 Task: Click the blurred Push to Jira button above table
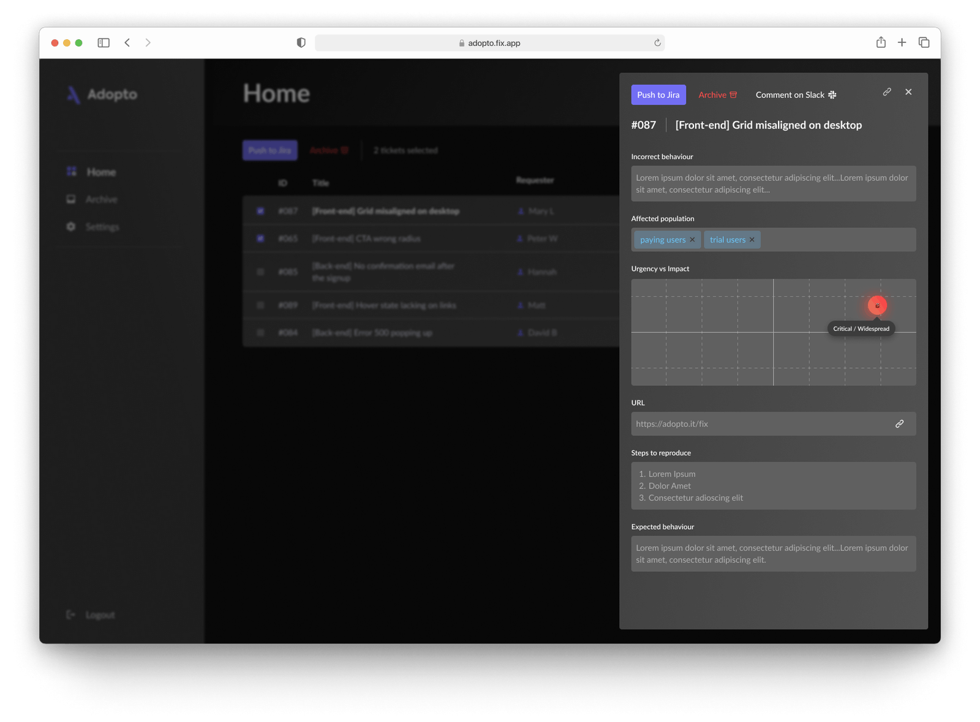click(270, 150)
